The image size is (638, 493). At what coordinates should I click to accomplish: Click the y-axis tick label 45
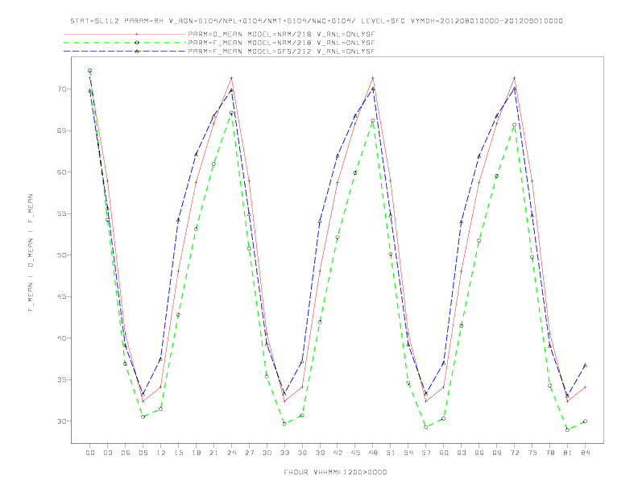pos(62,296)
